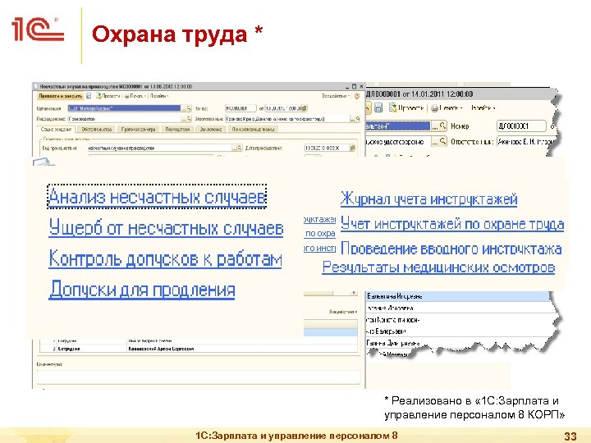Open the 'Ущерб от несчастных случаев' link
This screenshot has width=591, height=443.
pyautogui.click(x=166, y=227)
